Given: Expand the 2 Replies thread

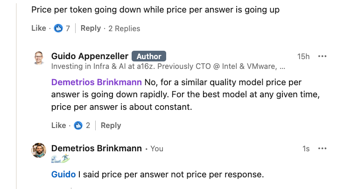Looking at the screenshot, I should tap(124, 28).
